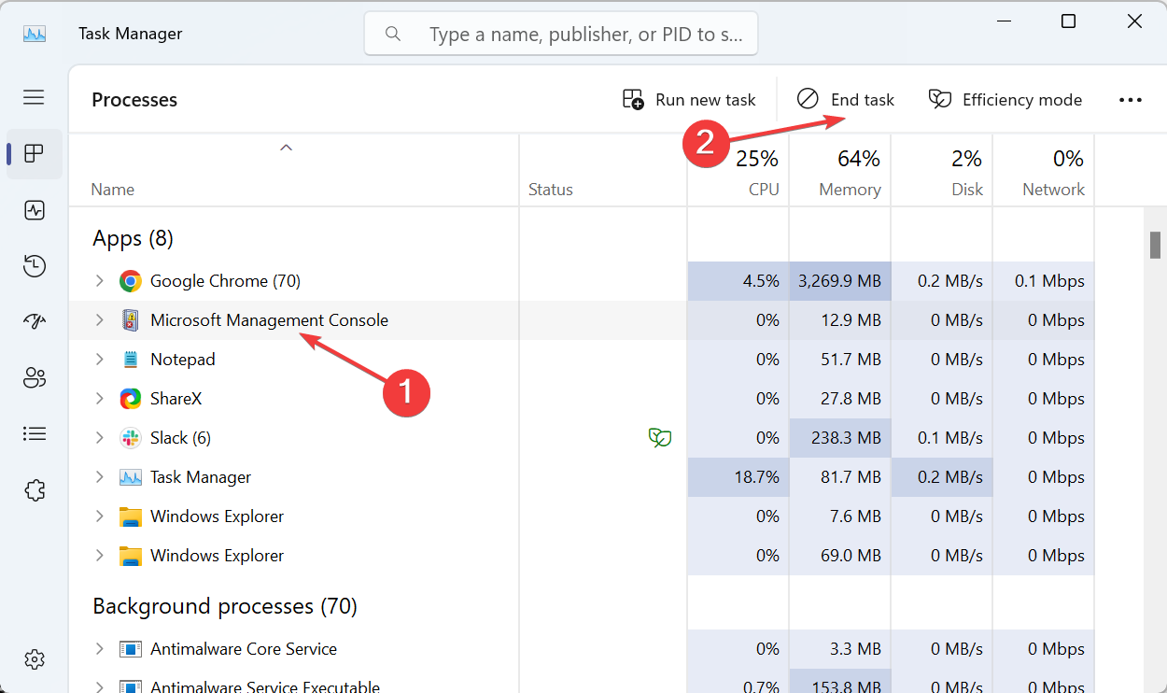The width and height of the screenshot is (1167, 693).
Task: Click End task button
Action: point(846,100)
